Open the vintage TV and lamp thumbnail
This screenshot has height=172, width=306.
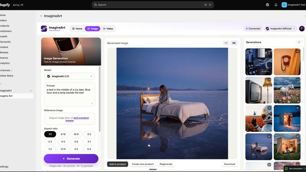pyautogui.click(x=259, y=90)
